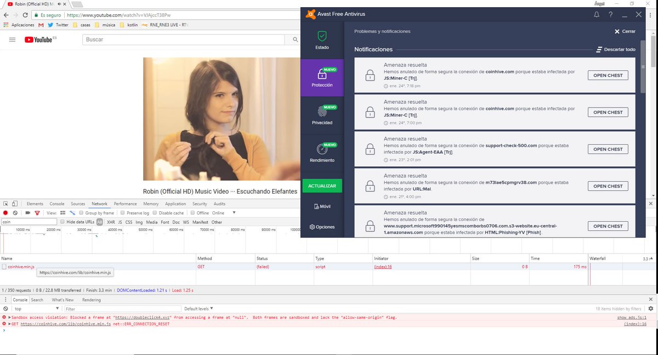This screenshot has width=658, height=355.
Task: Expand the GET coinhive console error
Action: (10, 324)
